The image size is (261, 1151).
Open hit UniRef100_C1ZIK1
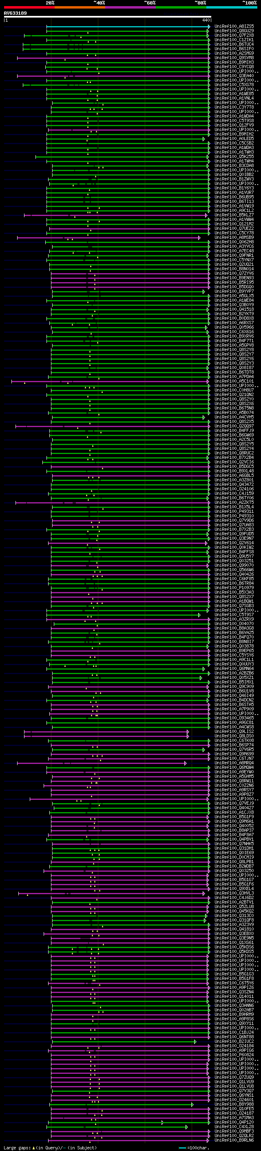(234, 40)
